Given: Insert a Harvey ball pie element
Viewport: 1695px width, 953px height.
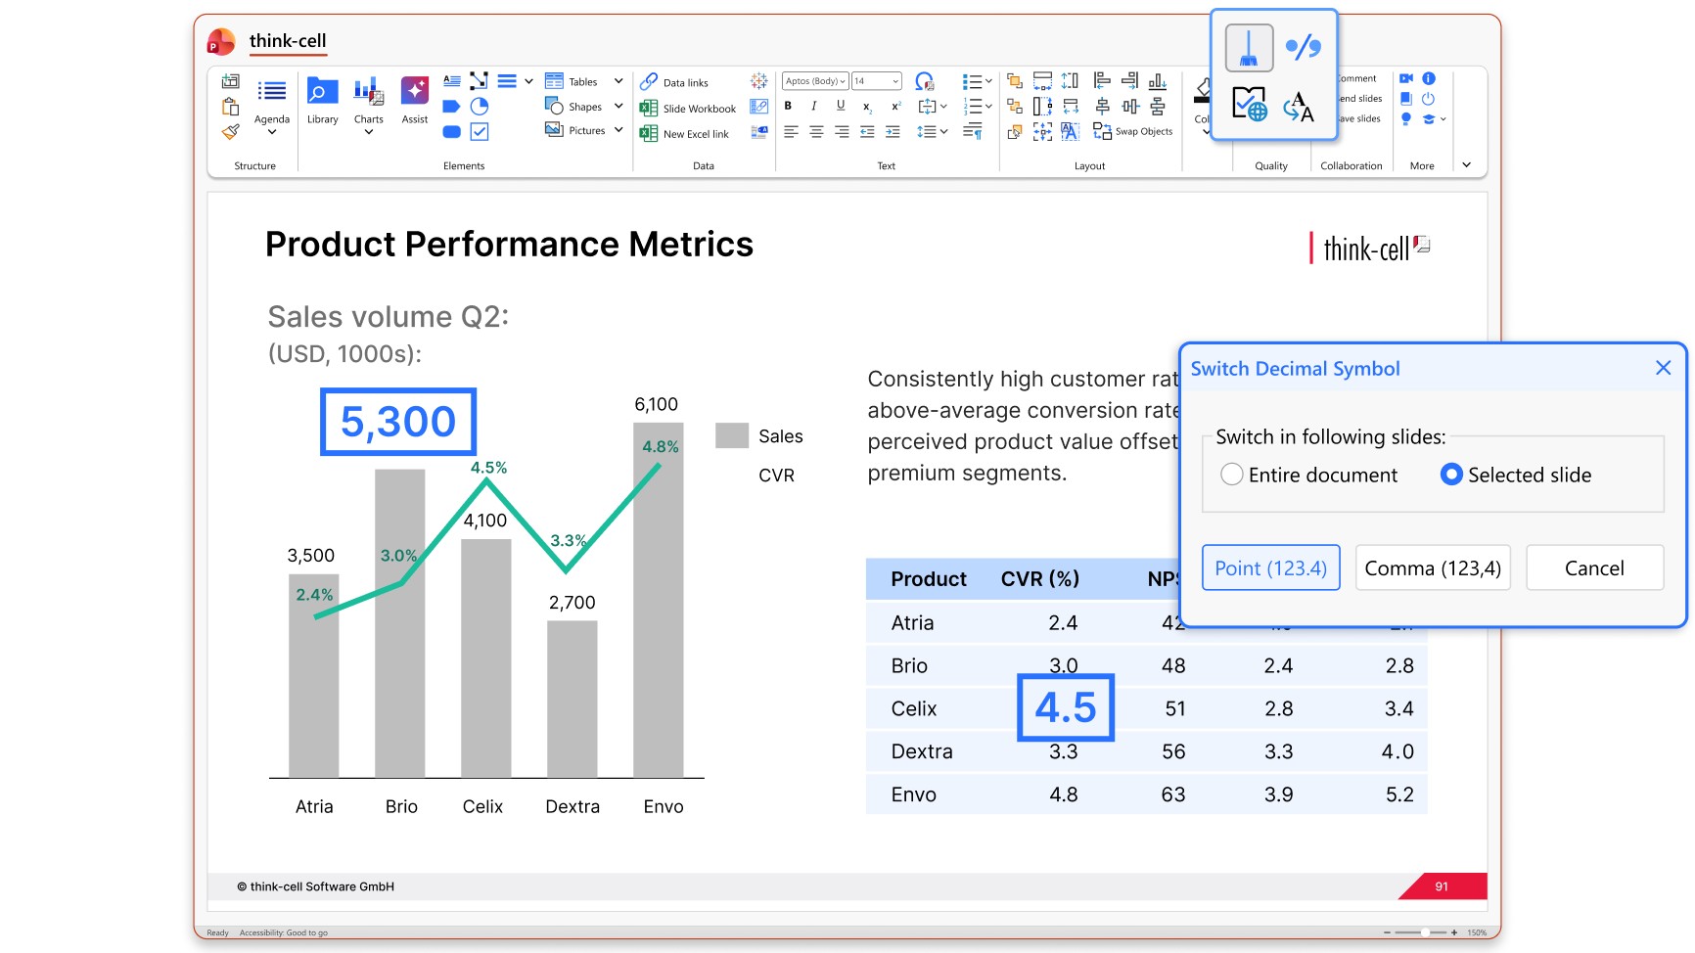Looking at the screenshot, I should point(480,107).
